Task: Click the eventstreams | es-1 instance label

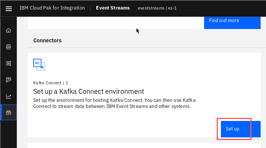Action: pyautogui.click(x=157, y=8)
